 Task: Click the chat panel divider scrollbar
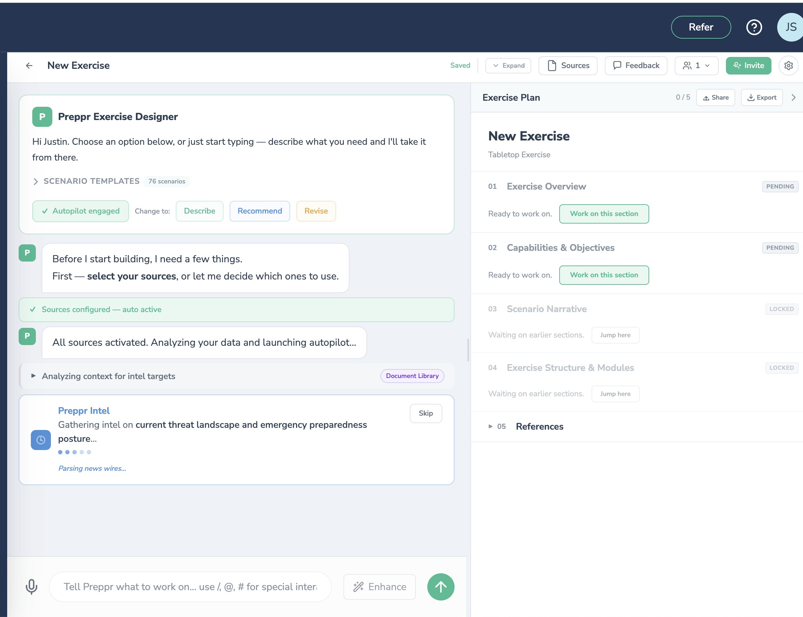tap(468, 350)
